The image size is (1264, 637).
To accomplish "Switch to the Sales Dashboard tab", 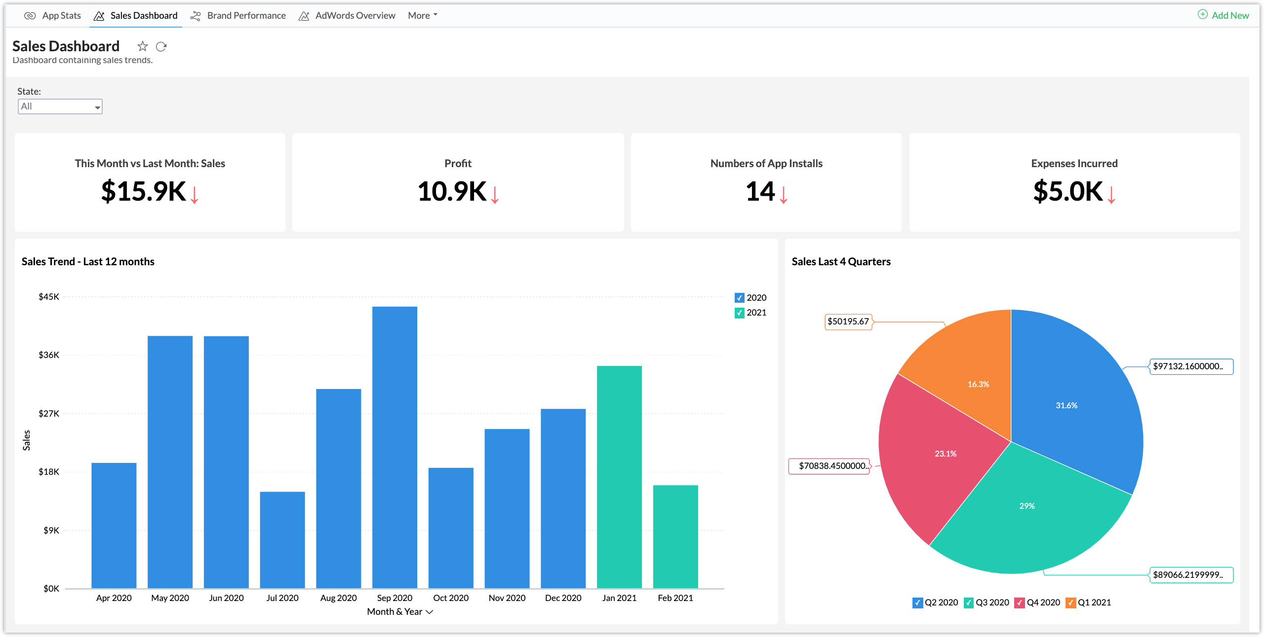I will (x=143, y=15).
